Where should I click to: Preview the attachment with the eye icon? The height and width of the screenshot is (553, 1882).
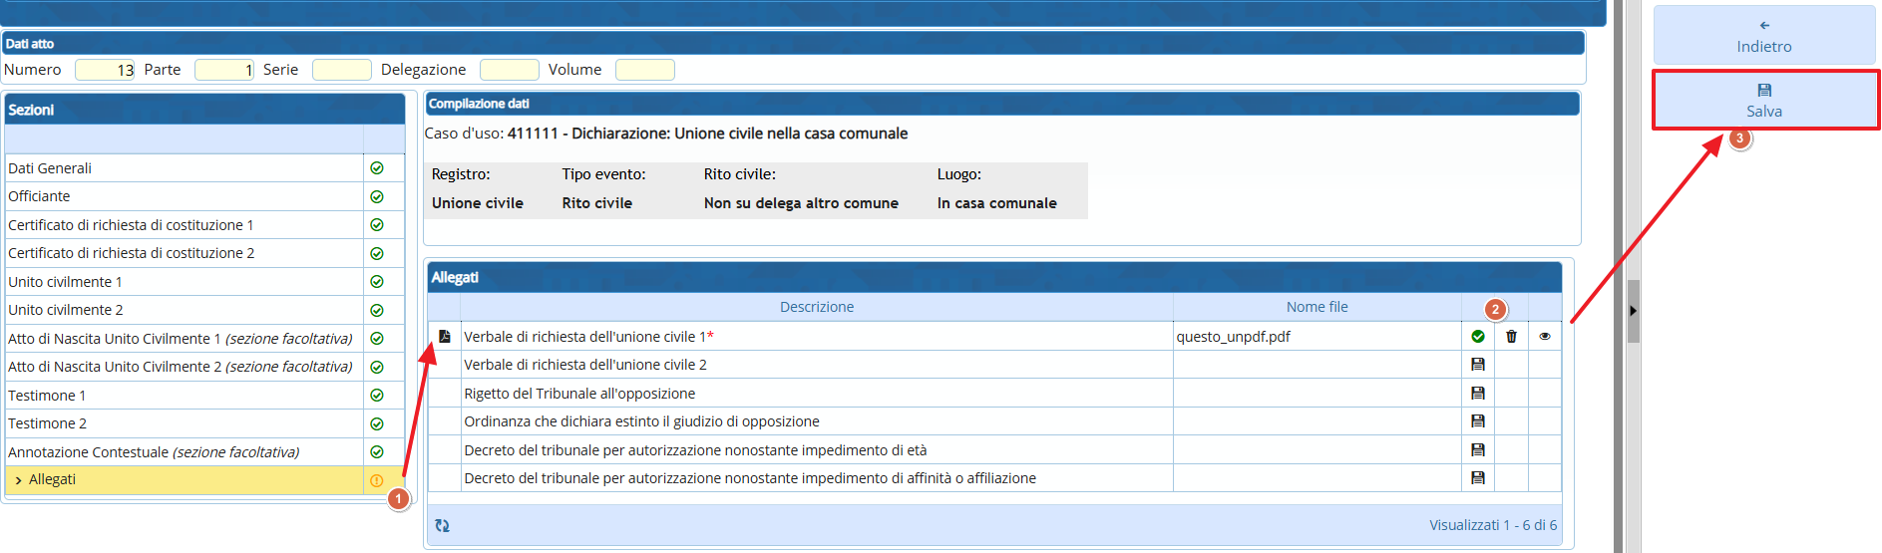click(1544, 337)
